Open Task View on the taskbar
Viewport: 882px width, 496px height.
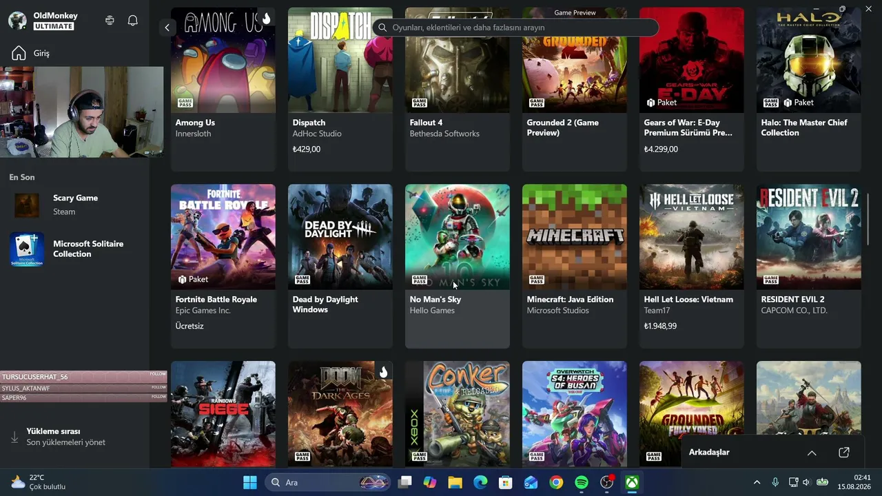coord(405,482)
